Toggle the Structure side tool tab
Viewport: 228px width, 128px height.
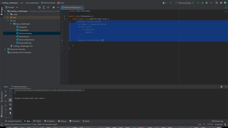pos(1,97)
